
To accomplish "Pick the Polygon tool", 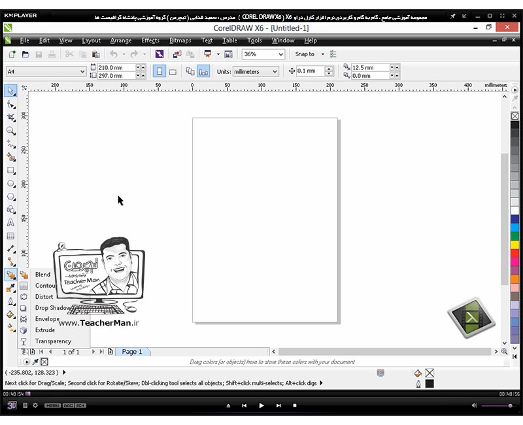I will pos(10,197).
